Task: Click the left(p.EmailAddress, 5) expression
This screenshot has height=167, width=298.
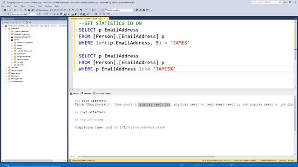Action: (129, 43)
